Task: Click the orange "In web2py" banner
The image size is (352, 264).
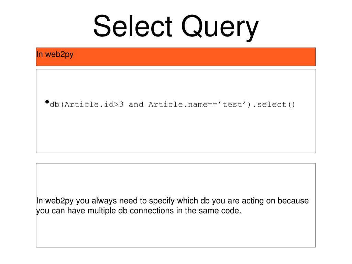Action: coord(176,57)
